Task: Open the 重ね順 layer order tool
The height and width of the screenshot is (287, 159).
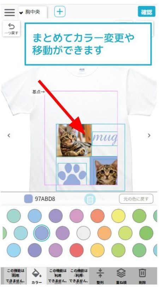Action: click(x=121, y=276)
